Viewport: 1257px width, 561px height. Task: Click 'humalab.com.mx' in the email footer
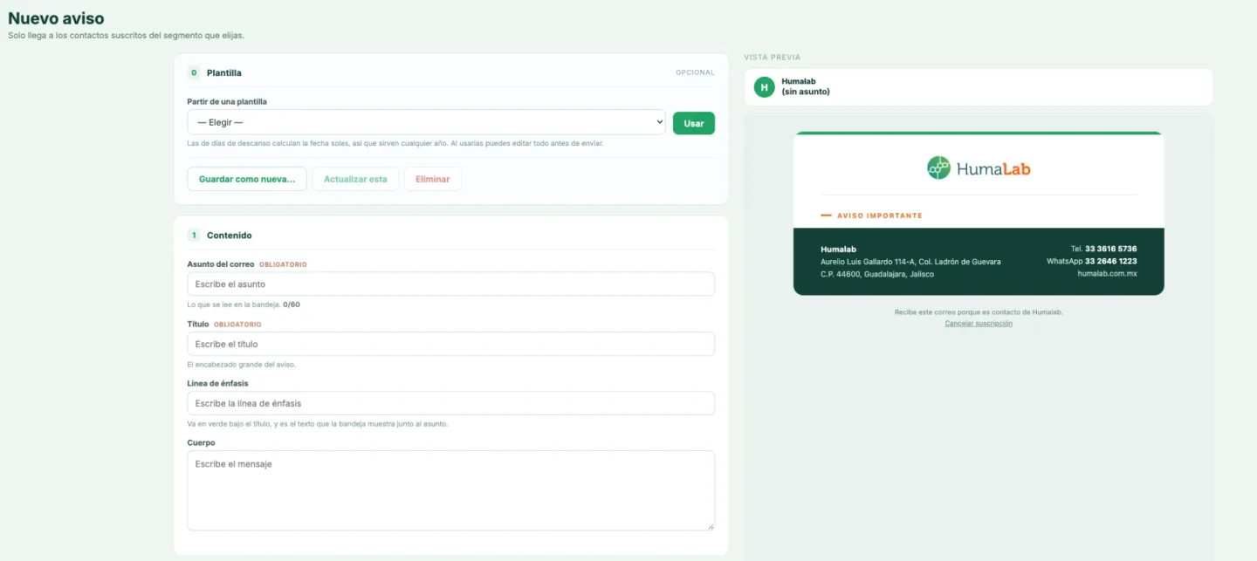[1108, 274]
